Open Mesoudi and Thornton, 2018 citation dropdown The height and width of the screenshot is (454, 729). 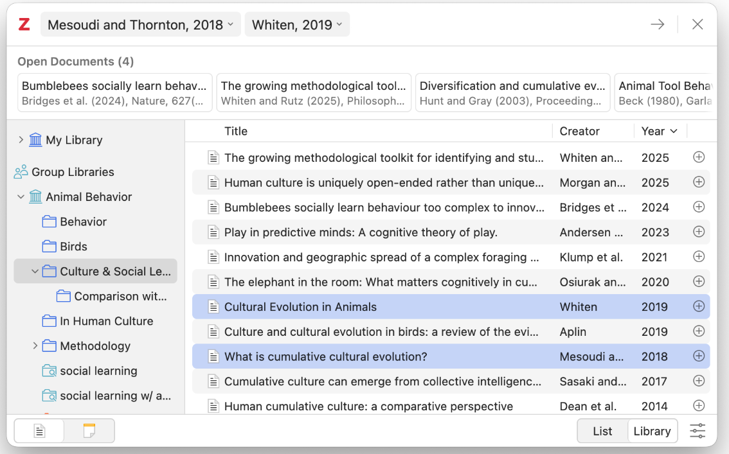pyautogui.click(x=141, y=25)
